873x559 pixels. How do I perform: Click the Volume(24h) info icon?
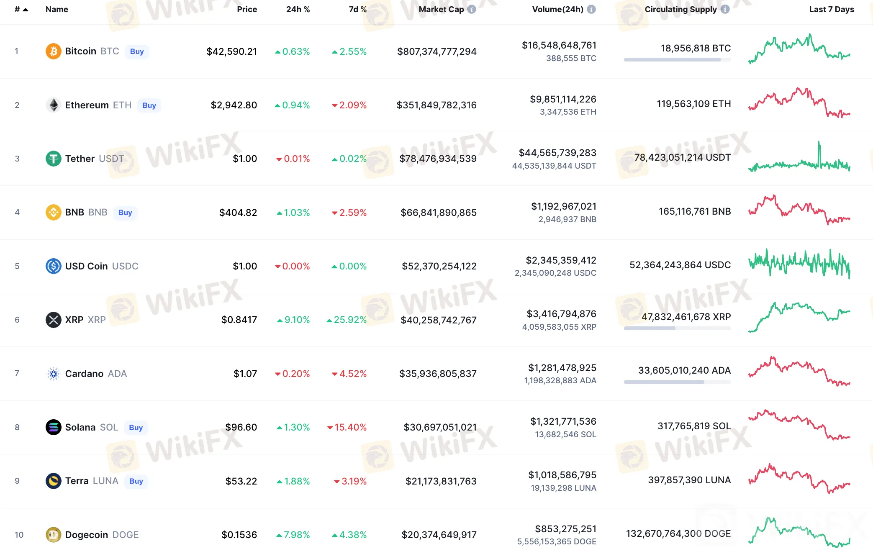click(x=591, y=9)
